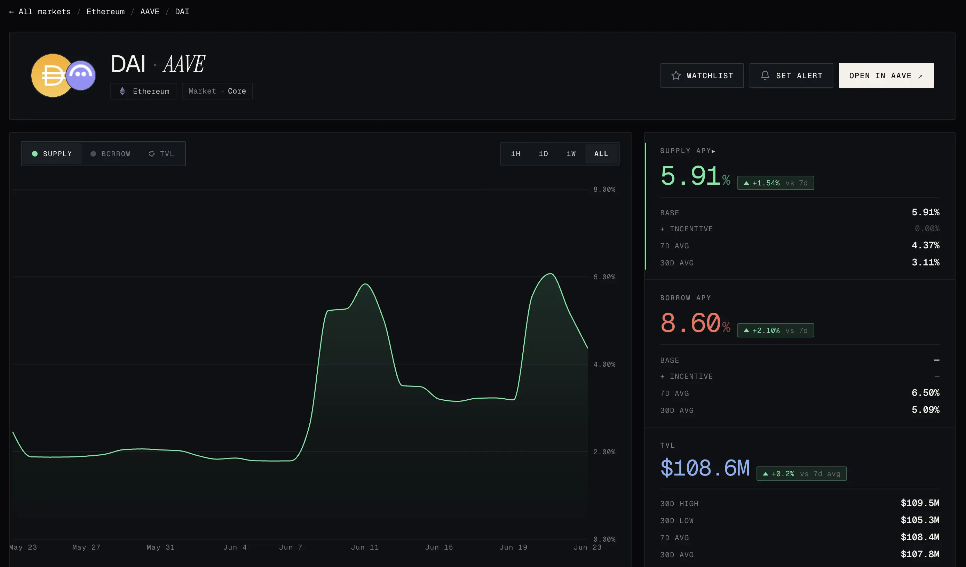The height and width of the screenshot is (567, 966).
Task: Click the green Supply series dot
Action: click(35, 154)
